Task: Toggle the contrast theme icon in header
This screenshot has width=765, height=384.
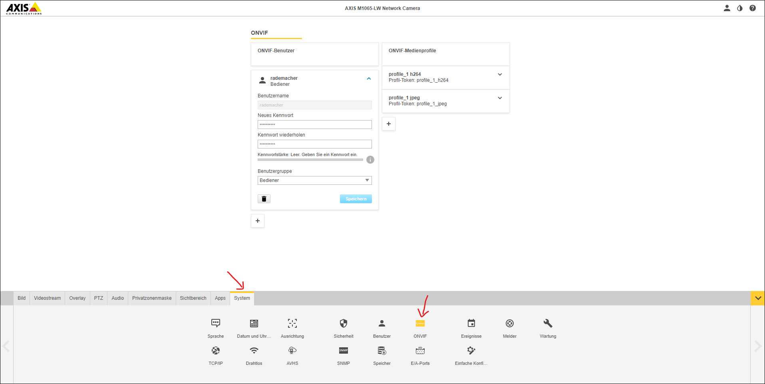Action: pyautogui.click(x=740, y=8)
